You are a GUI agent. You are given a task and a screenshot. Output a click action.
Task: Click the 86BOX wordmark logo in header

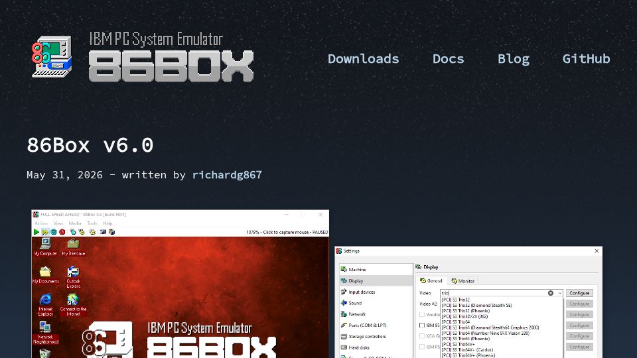pyautogui.click(x=171, y=66)
